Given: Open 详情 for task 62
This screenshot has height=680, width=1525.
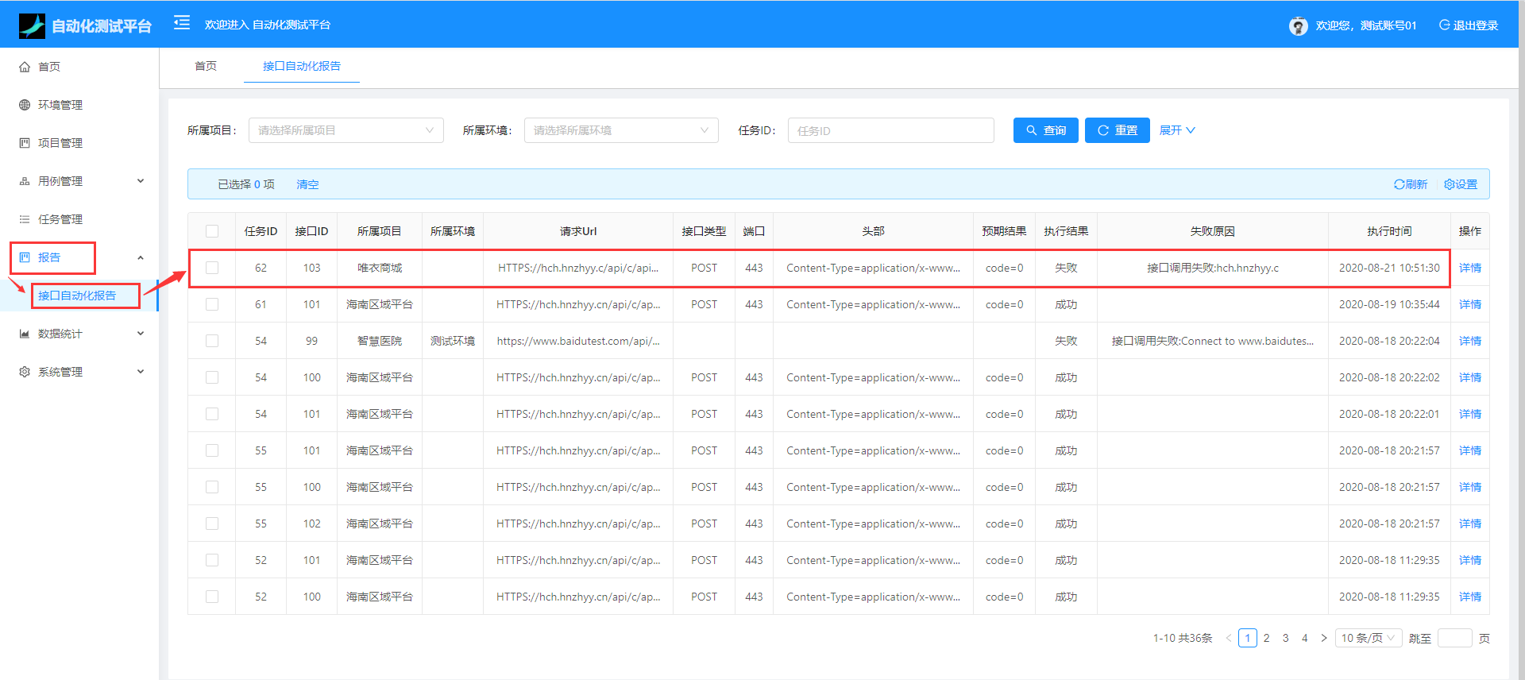Looking at the screenshot, I should pyautogui.click(x=1470, y=268).
